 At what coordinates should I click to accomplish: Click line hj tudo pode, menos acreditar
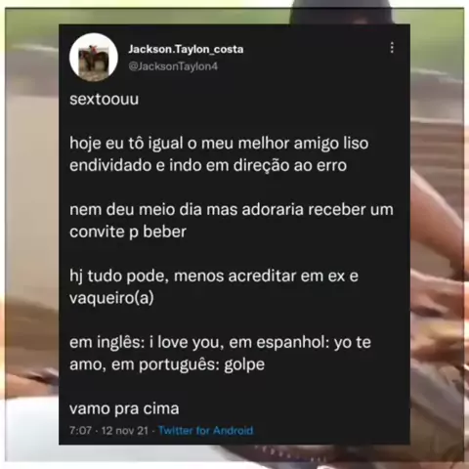(214, 277)
